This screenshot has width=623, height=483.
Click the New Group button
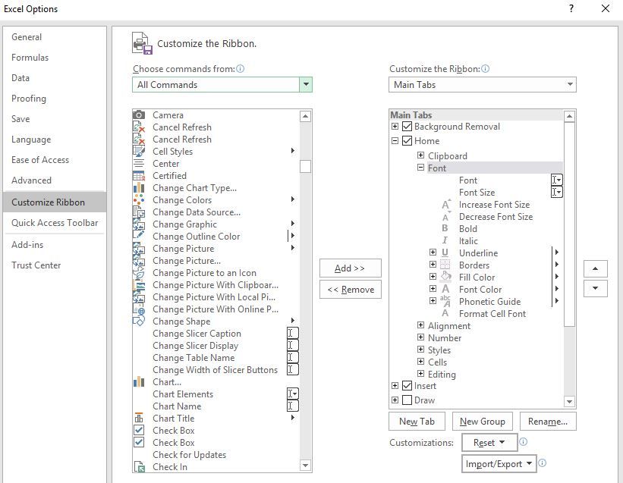click(x=483, y=422)
